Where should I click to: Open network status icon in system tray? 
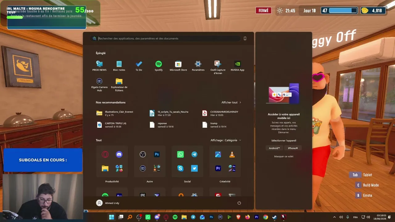[x=363, y=217]
